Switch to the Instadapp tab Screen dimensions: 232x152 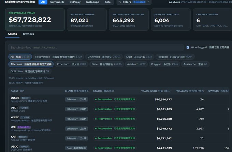coord(93,2)
